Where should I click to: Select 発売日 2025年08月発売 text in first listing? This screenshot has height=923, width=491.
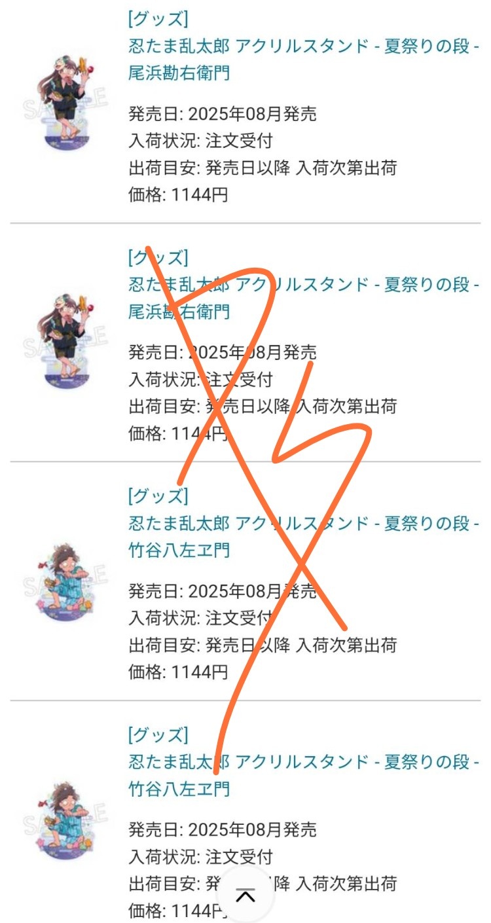223,114
